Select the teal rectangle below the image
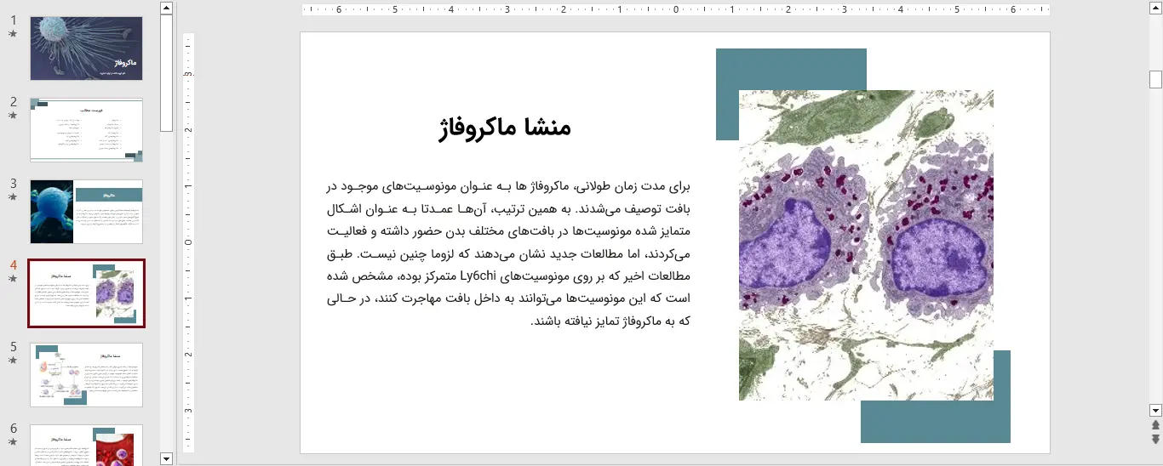This screenshot has height=466, width=1163. tap(935, 422)
